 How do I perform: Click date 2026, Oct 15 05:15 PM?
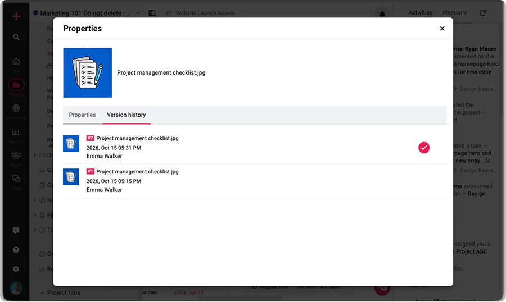click(x=114, y=181)
